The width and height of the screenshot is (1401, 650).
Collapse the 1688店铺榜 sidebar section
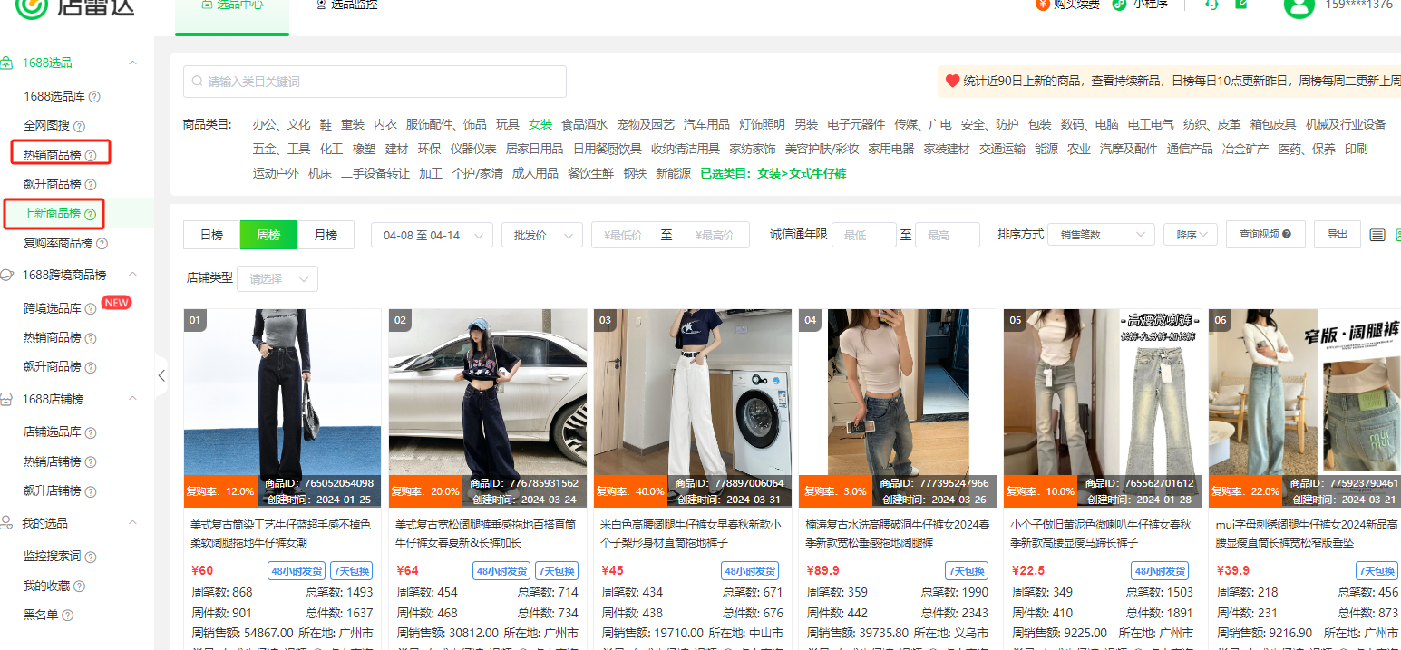pyautogui.click(x=132, y=399)
